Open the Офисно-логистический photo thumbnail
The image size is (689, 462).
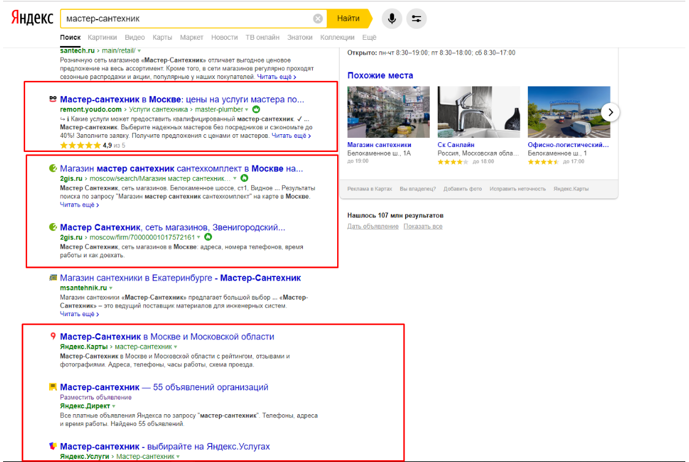[x=569, y=112]
